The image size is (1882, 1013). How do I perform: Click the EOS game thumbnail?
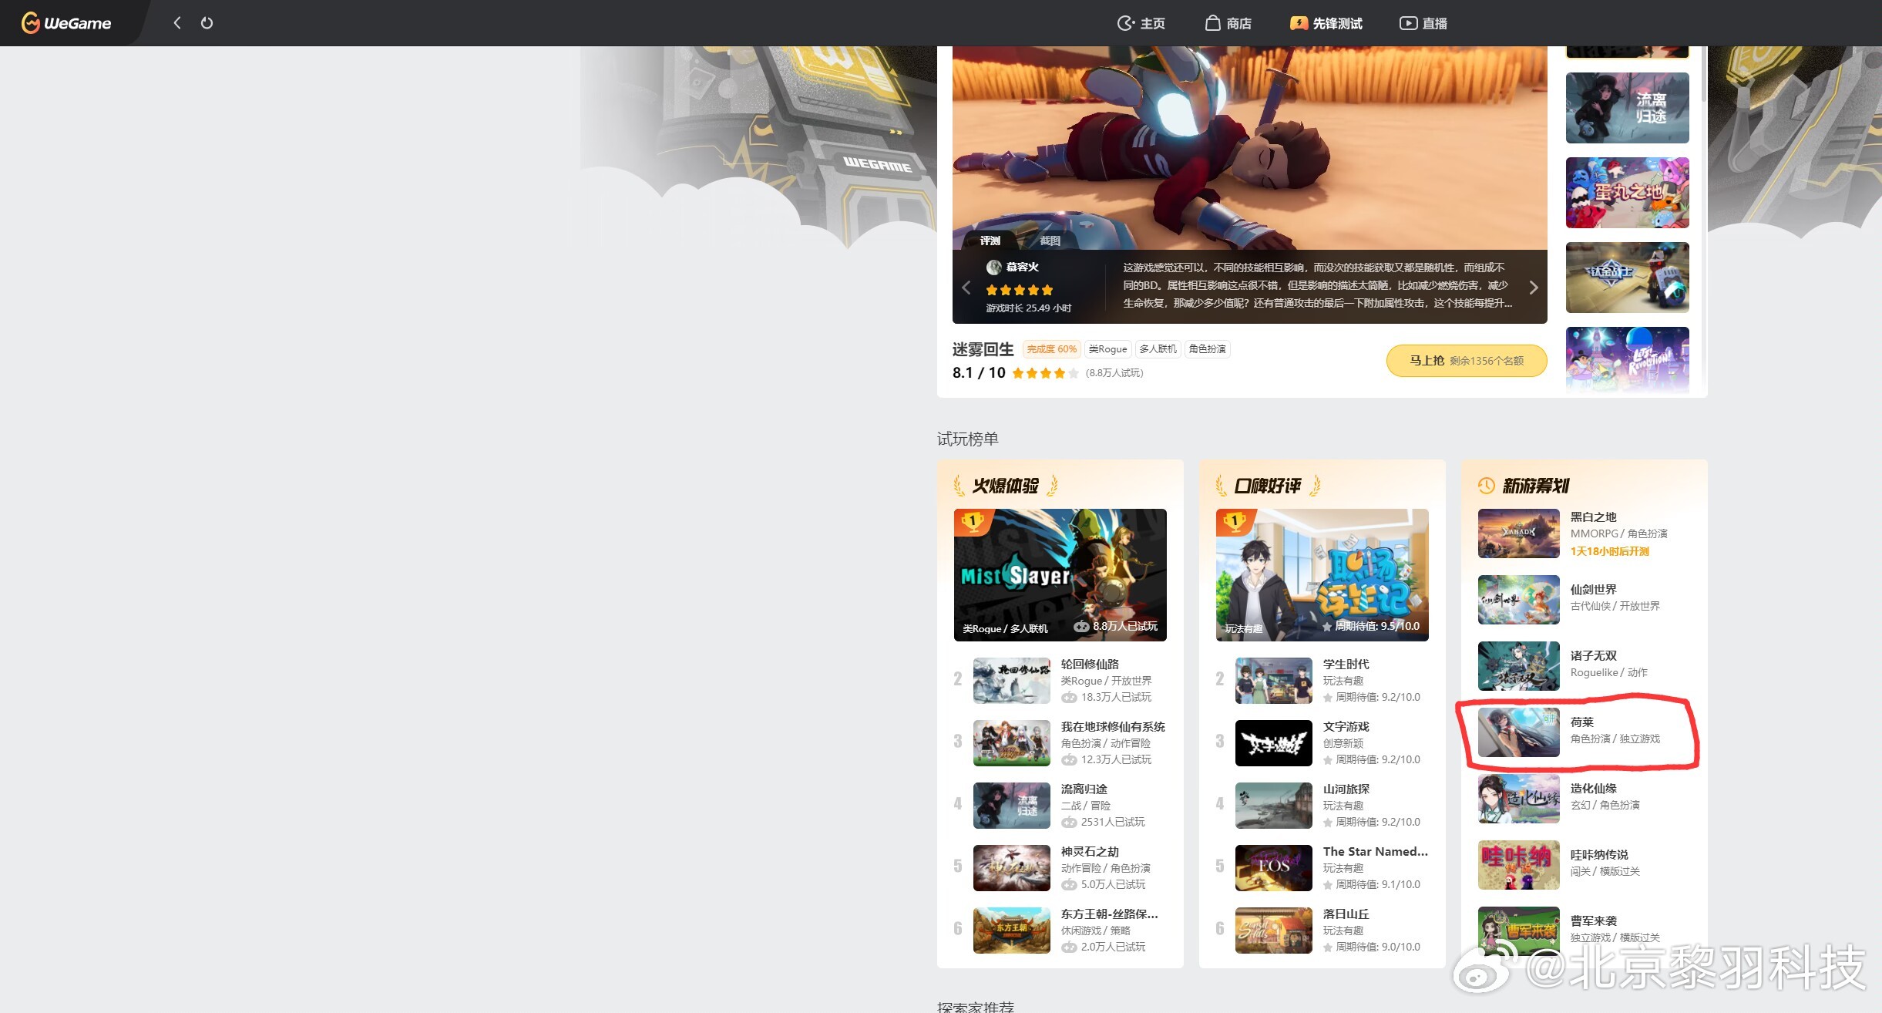coord(1273,867)
